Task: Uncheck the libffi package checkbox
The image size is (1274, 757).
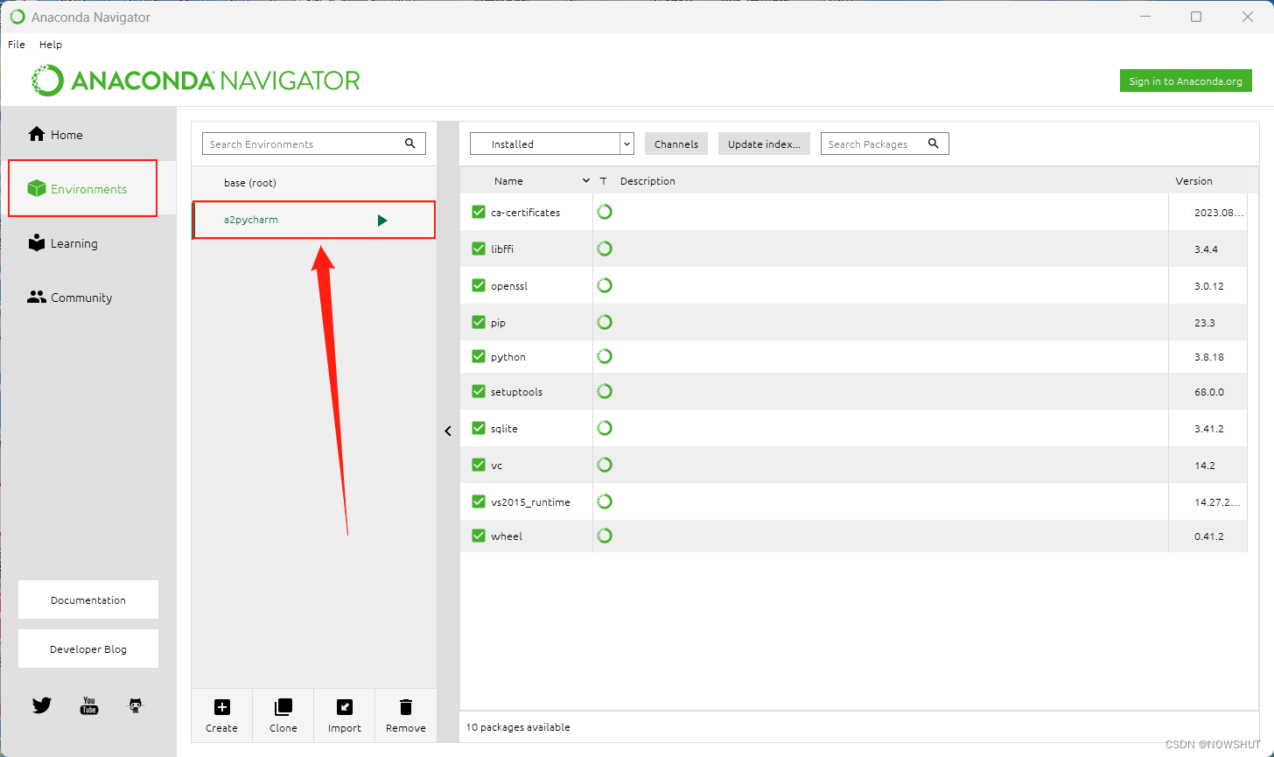Action: tap(479, 249)
